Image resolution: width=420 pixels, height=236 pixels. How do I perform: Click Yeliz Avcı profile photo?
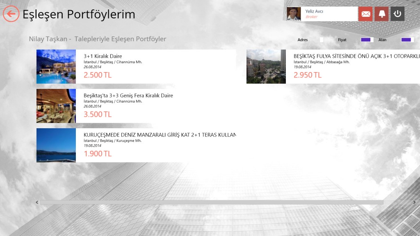point(294,14)
